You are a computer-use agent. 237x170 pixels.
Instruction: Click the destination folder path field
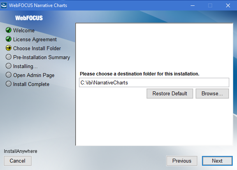tap(154, 82)
